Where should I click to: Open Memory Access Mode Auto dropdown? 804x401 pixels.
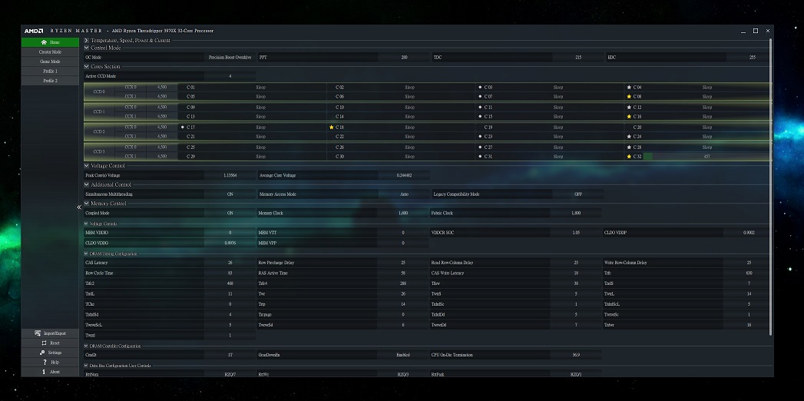tap(403, 194)
